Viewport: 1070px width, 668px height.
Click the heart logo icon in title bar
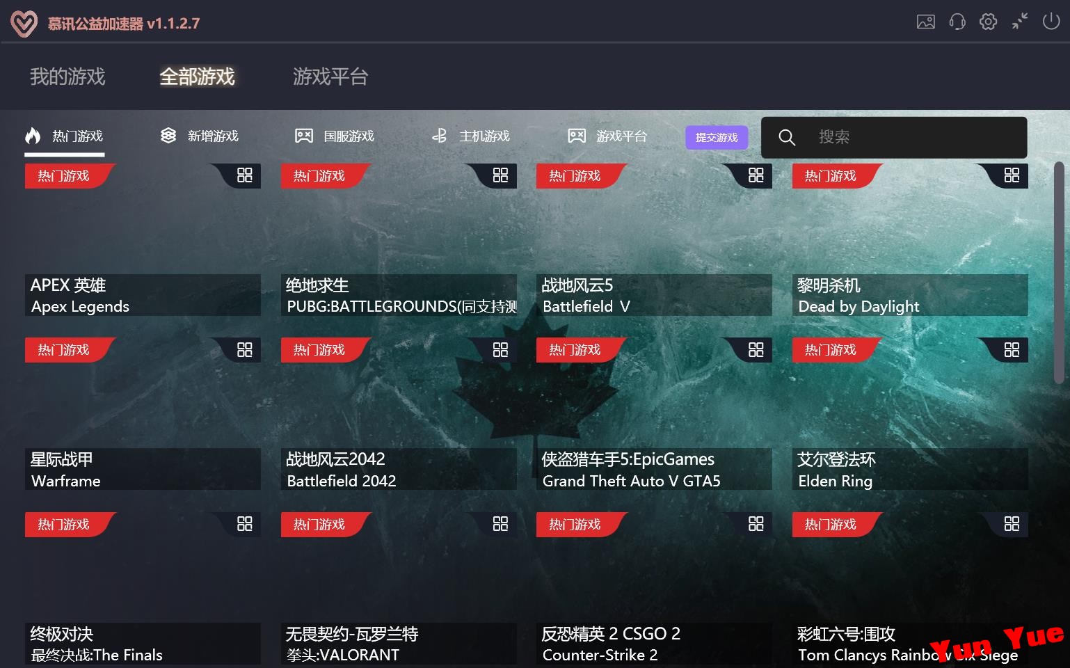[x=24, y=24]
